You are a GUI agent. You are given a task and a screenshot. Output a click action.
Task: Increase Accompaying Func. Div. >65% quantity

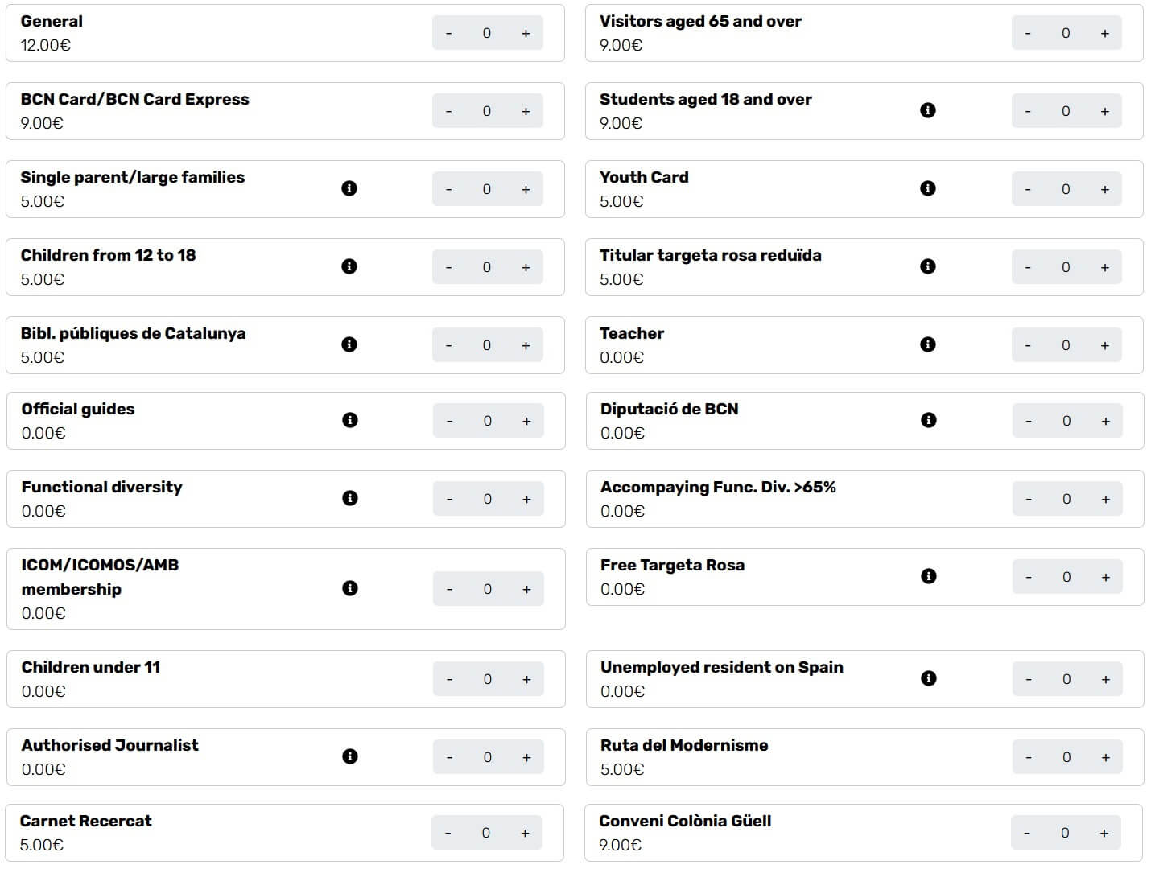point(1105,499)
